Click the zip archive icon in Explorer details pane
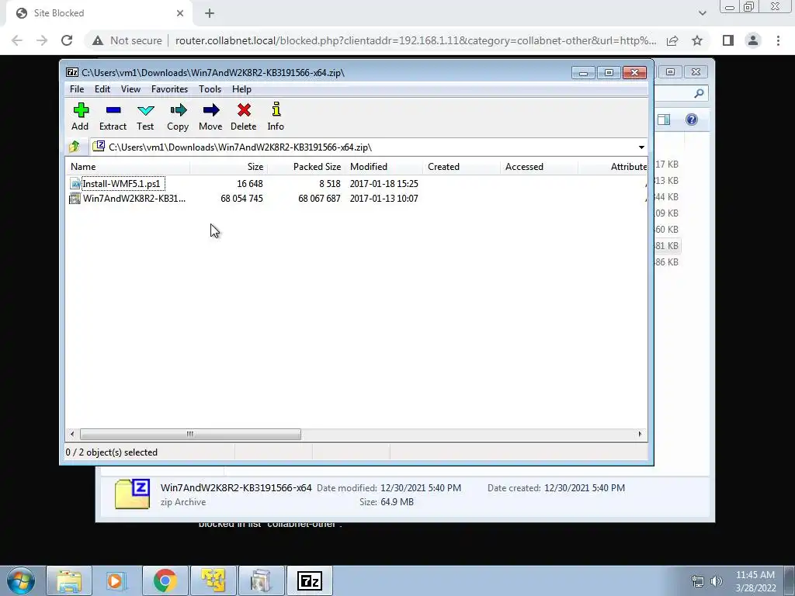The height and width of the screenshot is (596, 795). pos(132,494)
